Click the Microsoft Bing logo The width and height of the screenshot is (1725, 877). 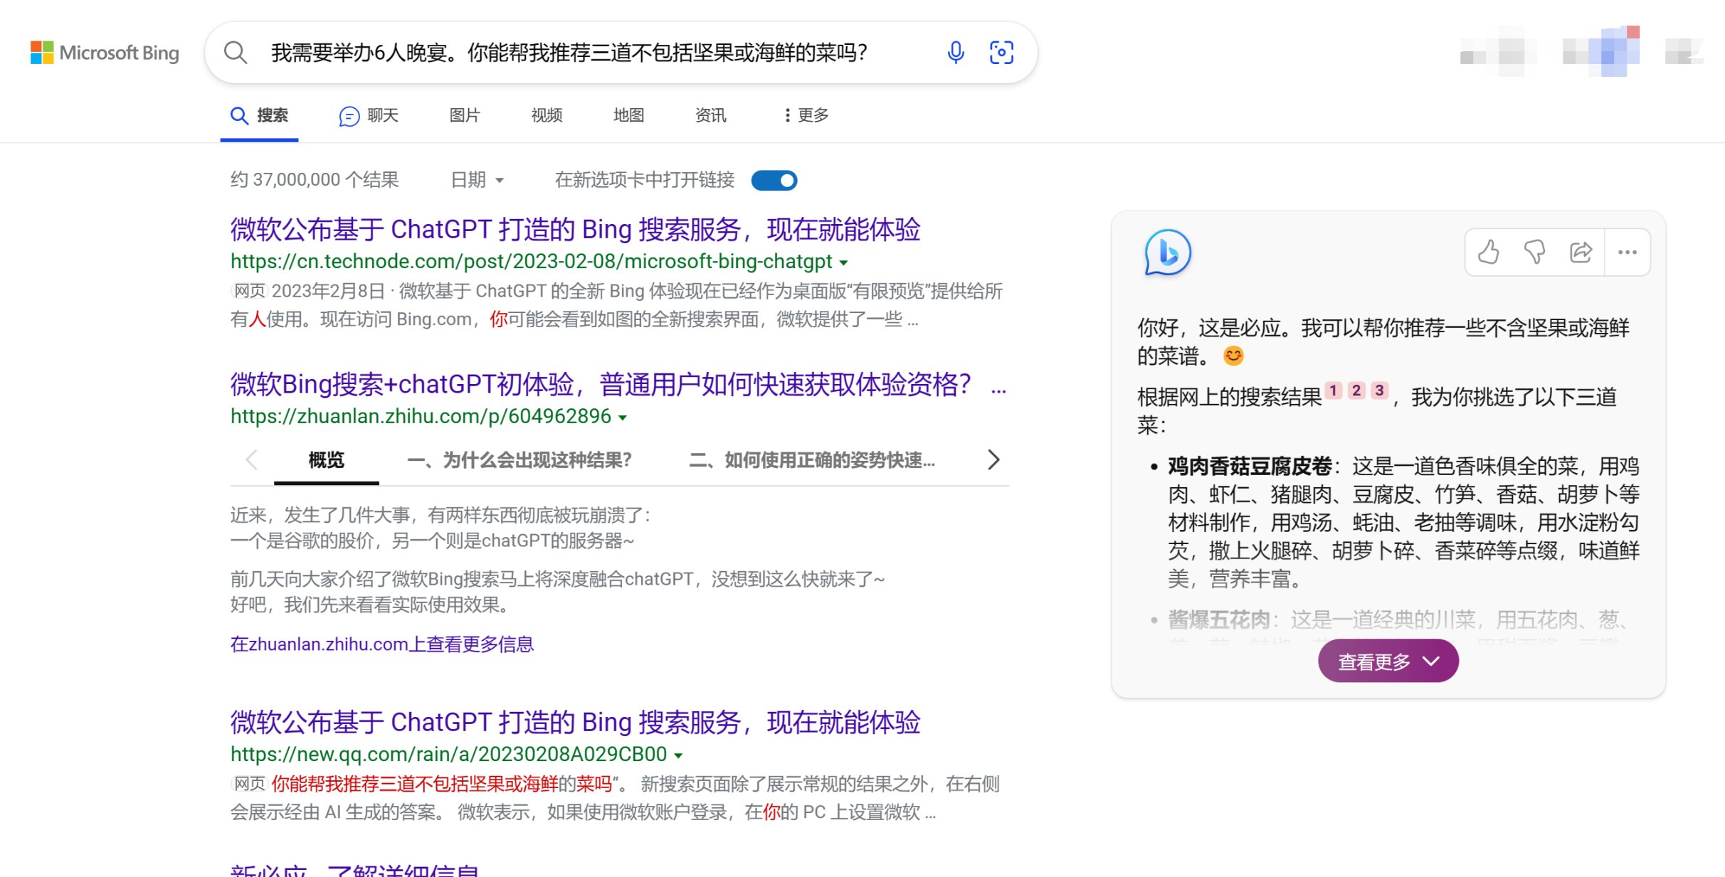(x=105, y=53)
